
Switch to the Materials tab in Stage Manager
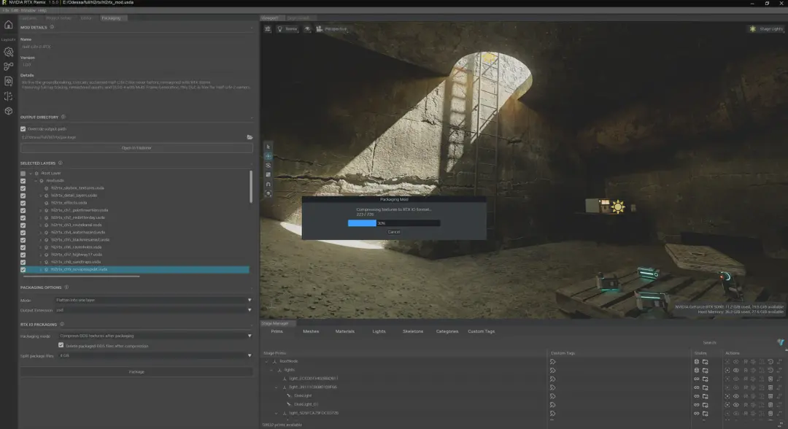344,331
